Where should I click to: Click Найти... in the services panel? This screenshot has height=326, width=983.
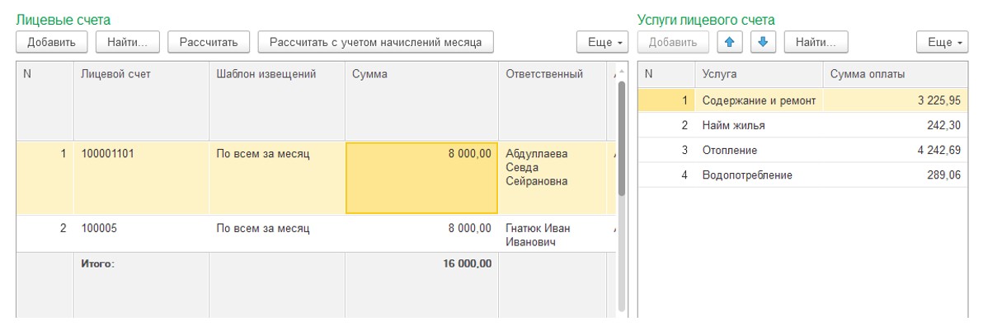[816, 42]
